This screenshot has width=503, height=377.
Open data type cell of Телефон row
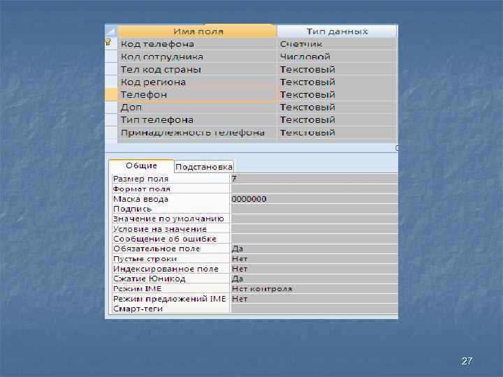pos(337,94)
